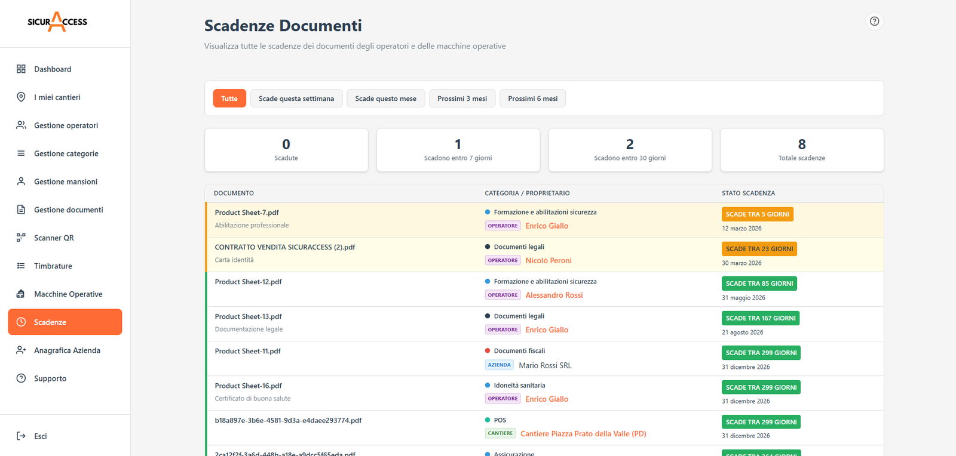The height and width of the screenshot is (456, 956).
Task: Show deadlines for Prossimi 3 mesi
Action: point(462,98)
